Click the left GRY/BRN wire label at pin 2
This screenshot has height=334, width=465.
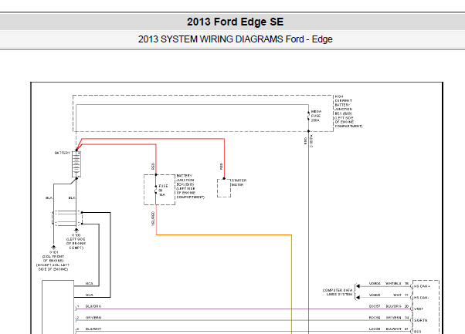coord(93,318)
